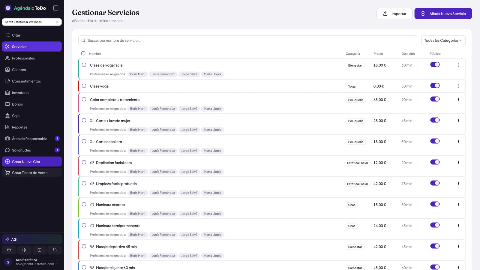Open the Sentit Estètica & Wellness business selector
This screenshot has height=270, width=480.
(32, 22)
